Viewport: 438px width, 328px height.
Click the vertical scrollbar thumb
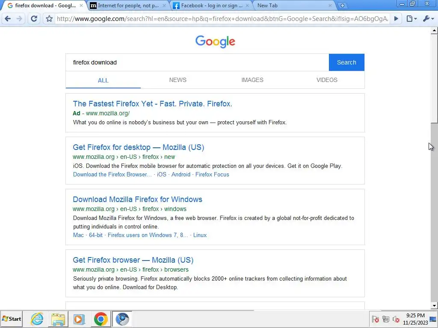tap(435, 79)
